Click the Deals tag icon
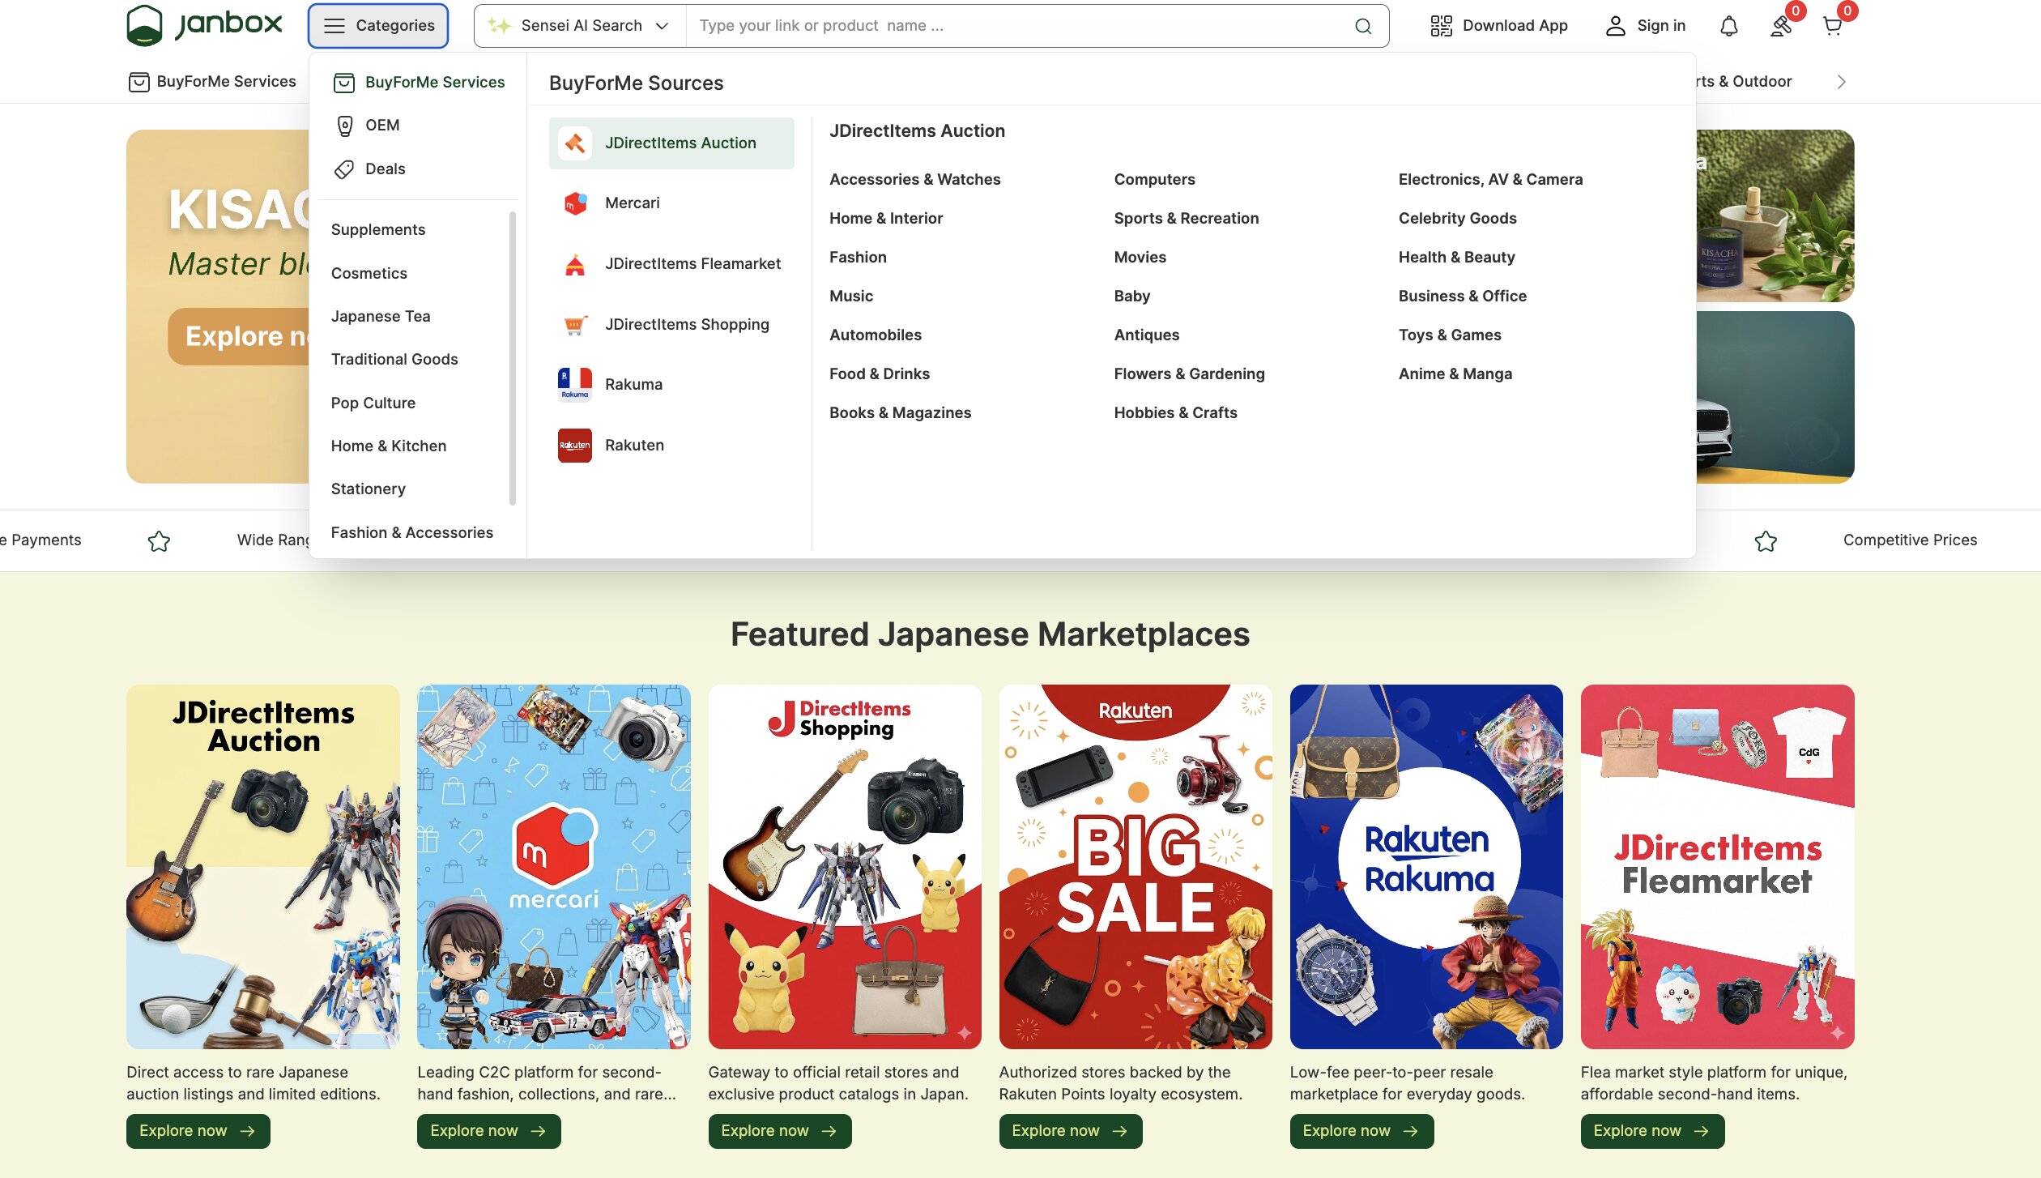 pyautogui.click(x=345, y=169)
